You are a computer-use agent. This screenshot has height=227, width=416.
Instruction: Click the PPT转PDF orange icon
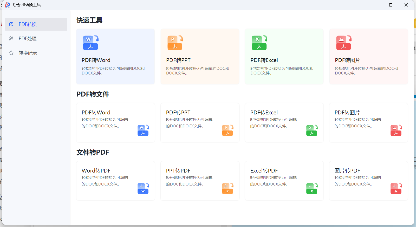(227, 188)
